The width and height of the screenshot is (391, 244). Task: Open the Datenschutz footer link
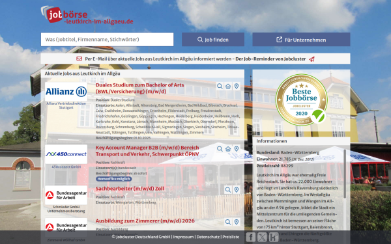pyautogui.click(x=208, y=237)
